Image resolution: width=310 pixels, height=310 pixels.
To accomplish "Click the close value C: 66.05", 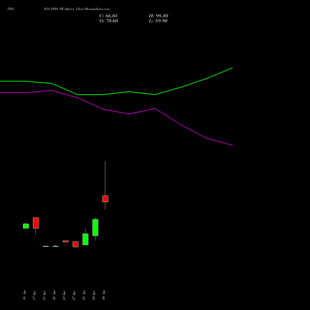I will pyautogui.click(x=108, y=16).
